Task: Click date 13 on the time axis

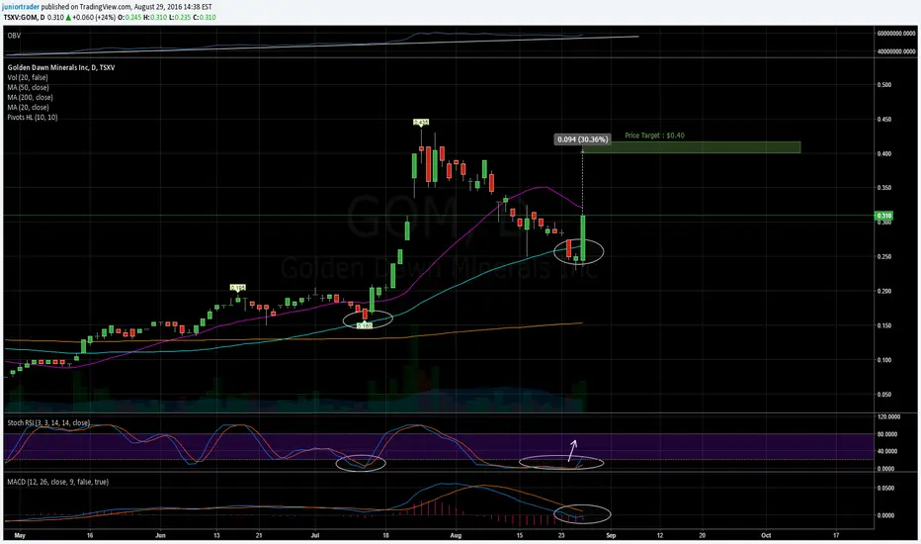Action: pos(216,536)
